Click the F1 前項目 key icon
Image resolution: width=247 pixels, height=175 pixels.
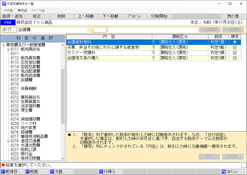(3, 172)
